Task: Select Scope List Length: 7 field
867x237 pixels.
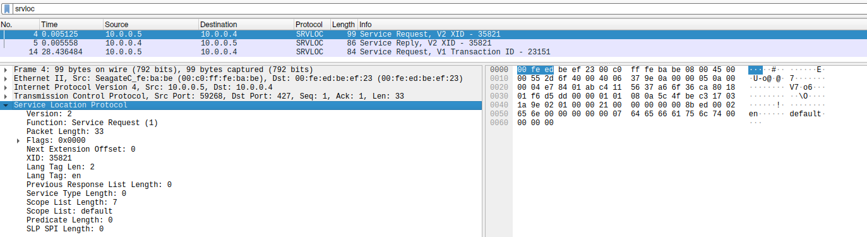Action: pyautogui.click(x=72, y=202)
